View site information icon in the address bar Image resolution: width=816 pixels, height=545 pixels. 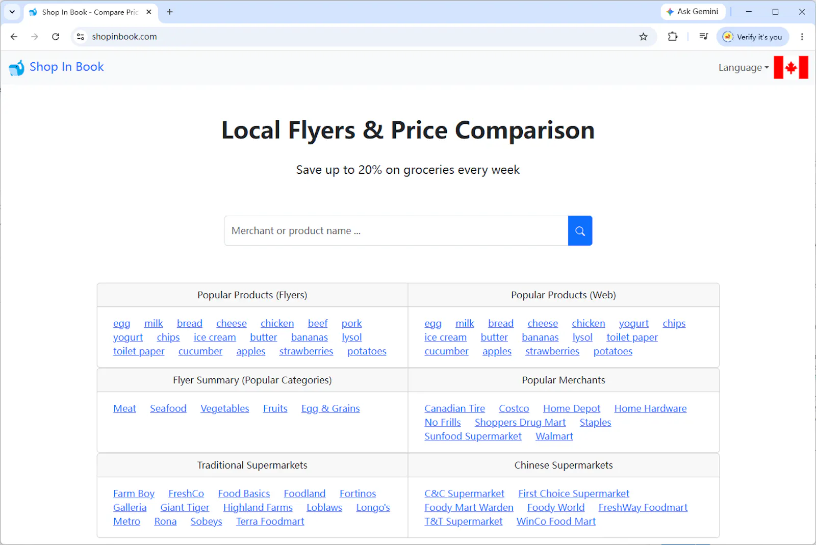[x=80, y=37]
